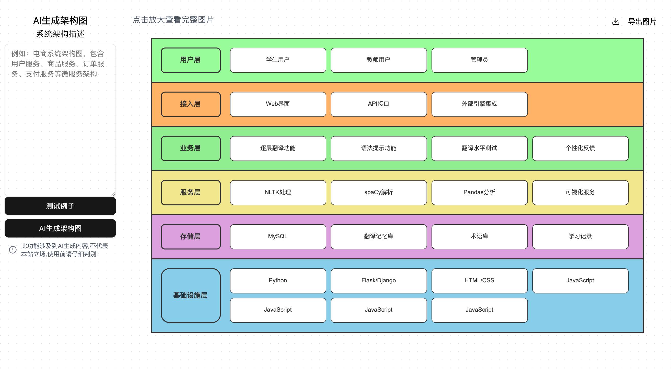The width and height of the screenshot is (671, 369).
Task: Click 导出图片 export button
Action: pyautogui.click(x=642, y=21)
